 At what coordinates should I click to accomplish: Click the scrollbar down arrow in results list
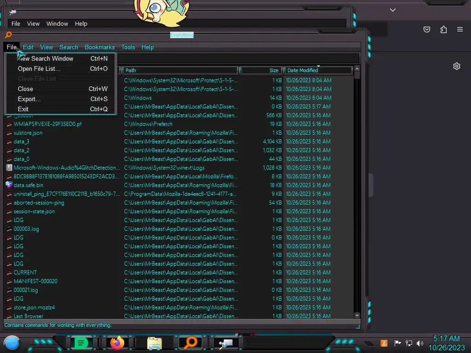(357, 315)
